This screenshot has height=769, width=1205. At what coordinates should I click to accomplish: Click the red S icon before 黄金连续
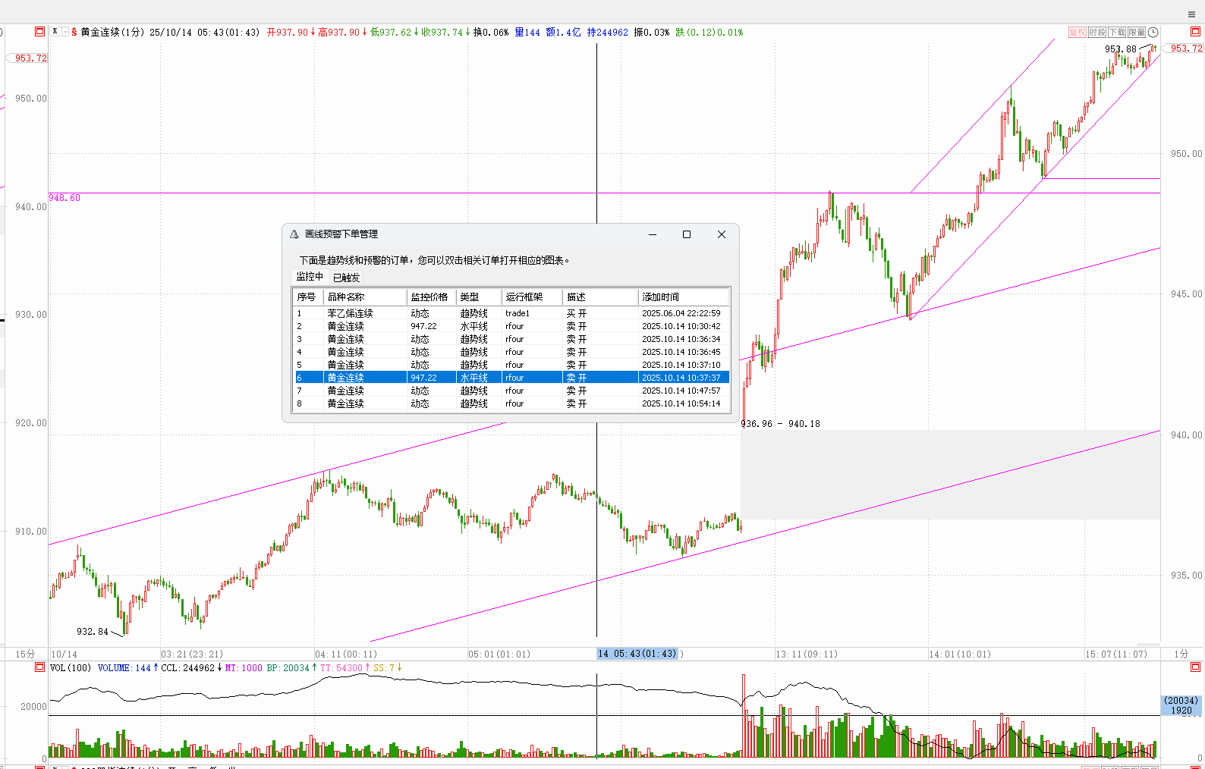(x=74, y=33)
